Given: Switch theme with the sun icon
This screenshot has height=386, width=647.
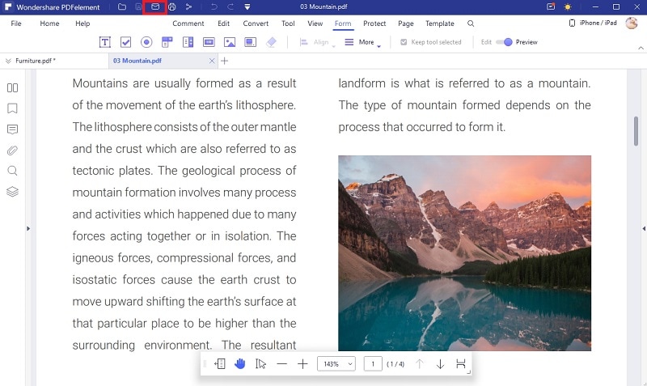Looking at the screenshot, I should [x=568, y=7].
